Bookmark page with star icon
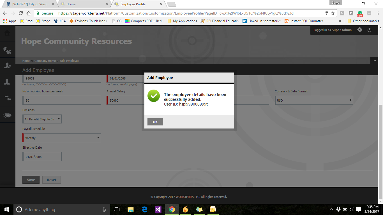Screen dimensions: 383x215 coord(333,13)
